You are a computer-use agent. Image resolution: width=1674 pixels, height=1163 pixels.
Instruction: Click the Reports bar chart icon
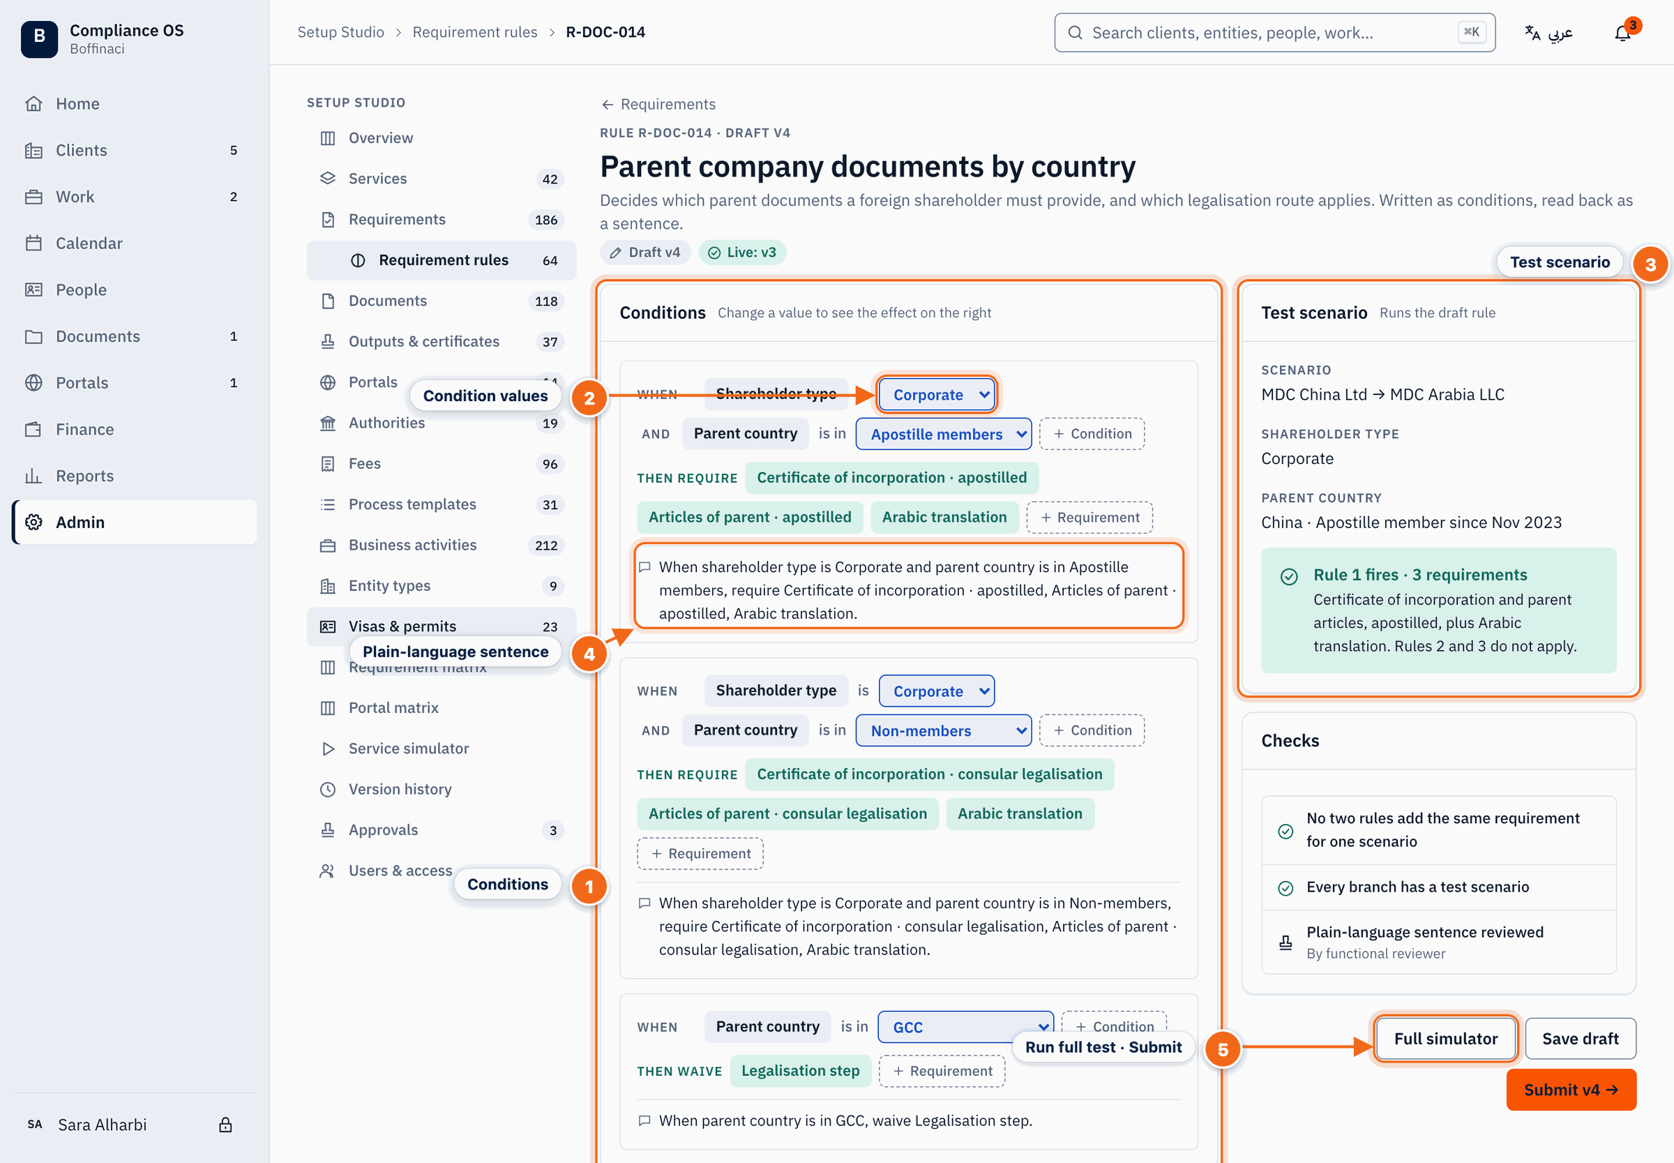click(33, 476)
